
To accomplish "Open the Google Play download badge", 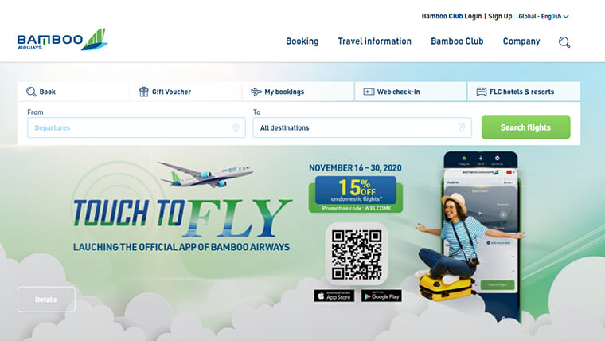I will (381, 296).
